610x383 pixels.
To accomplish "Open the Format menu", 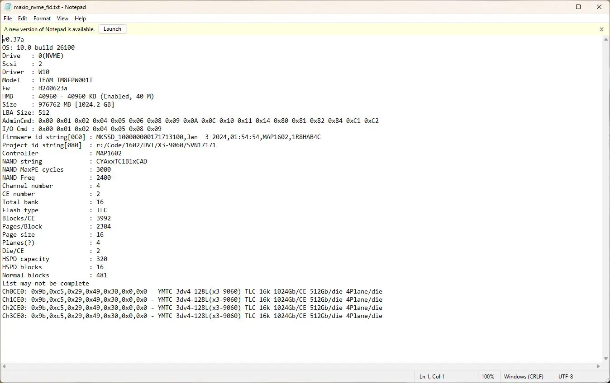I will 42,19.
